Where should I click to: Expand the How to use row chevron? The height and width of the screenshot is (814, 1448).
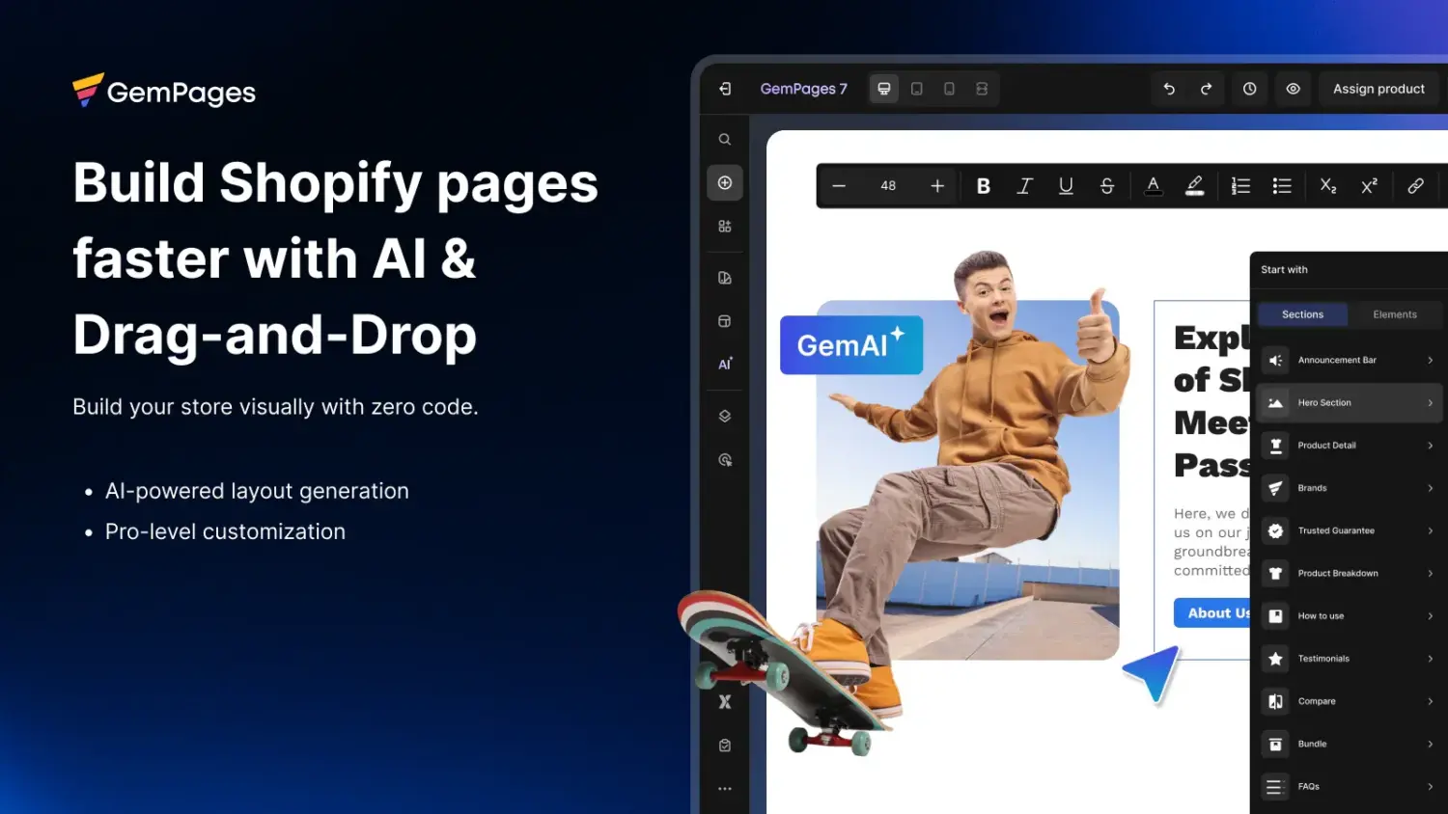point(1431,616)
